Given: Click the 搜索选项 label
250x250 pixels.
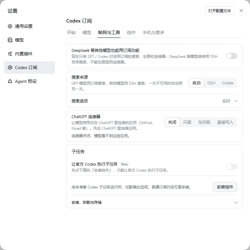Looking at the screenshot, I should pos(80,101).
